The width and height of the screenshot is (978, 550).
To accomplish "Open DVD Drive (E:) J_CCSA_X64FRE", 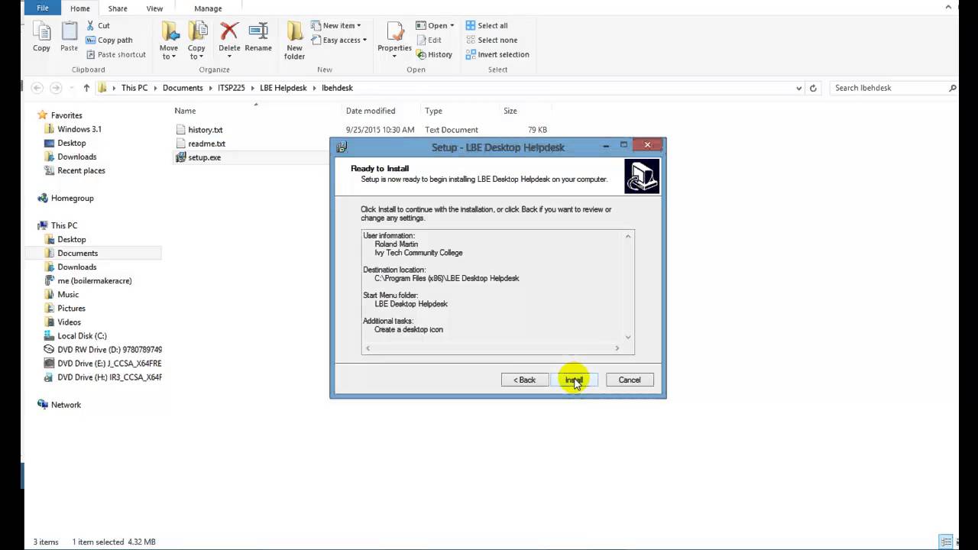I will 102,363.
